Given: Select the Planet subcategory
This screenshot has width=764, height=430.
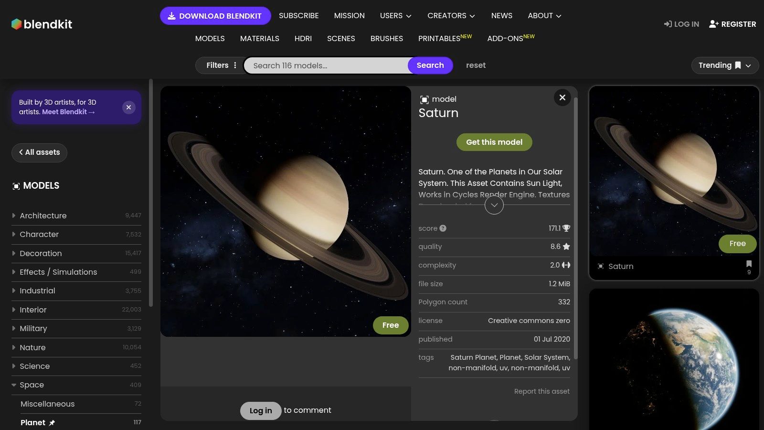Looking at the screenshot, I should click(33, 422).
